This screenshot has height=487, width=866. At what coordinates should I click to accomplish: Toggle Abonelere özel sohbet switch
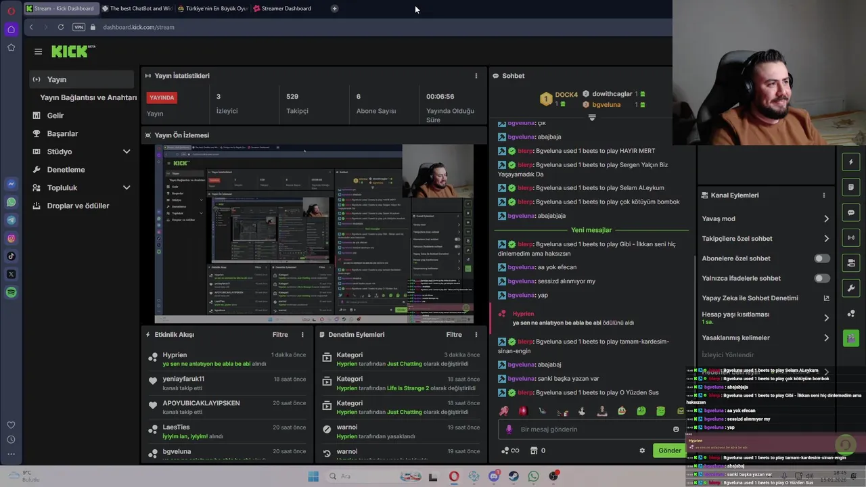tap(821, 258)
